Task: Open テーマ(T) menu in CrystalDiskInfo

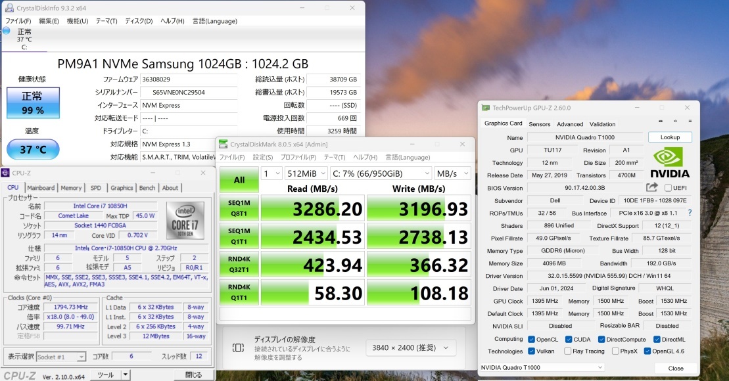Action: click(106, 21)
